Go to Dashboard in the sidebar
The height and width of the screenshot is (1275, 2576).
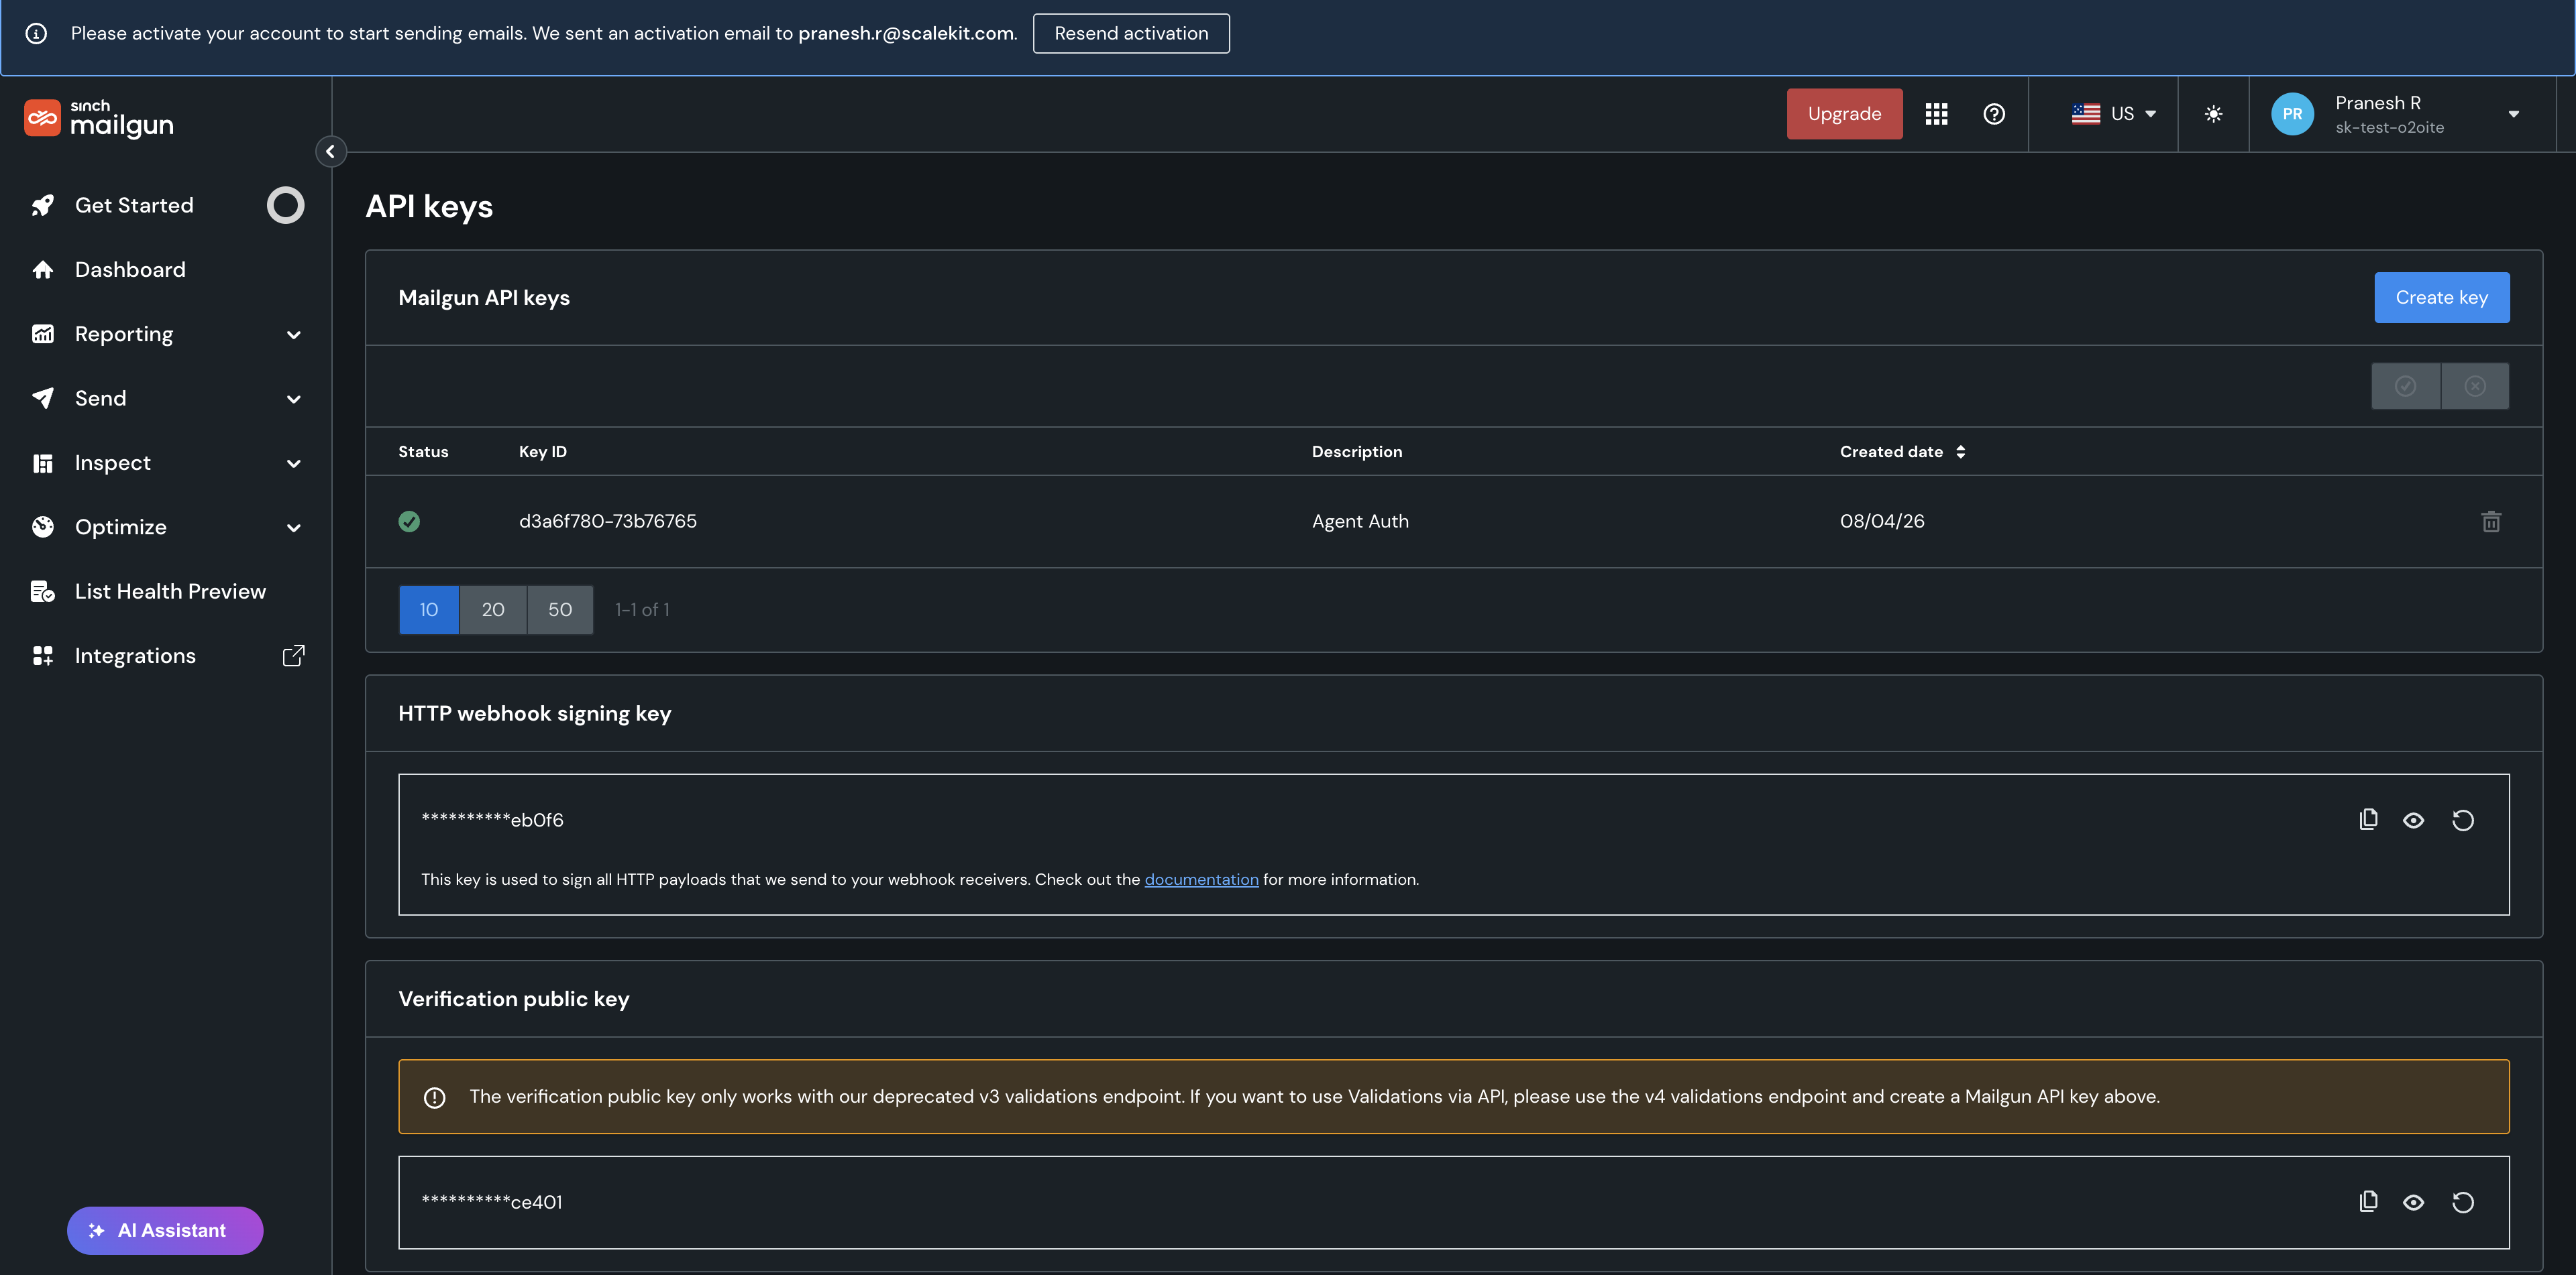tap(130, 269)
